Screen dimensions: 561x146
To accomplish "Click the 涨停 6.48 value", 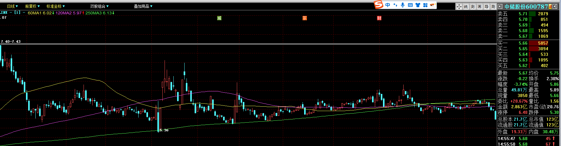I will tap(523, 112).
